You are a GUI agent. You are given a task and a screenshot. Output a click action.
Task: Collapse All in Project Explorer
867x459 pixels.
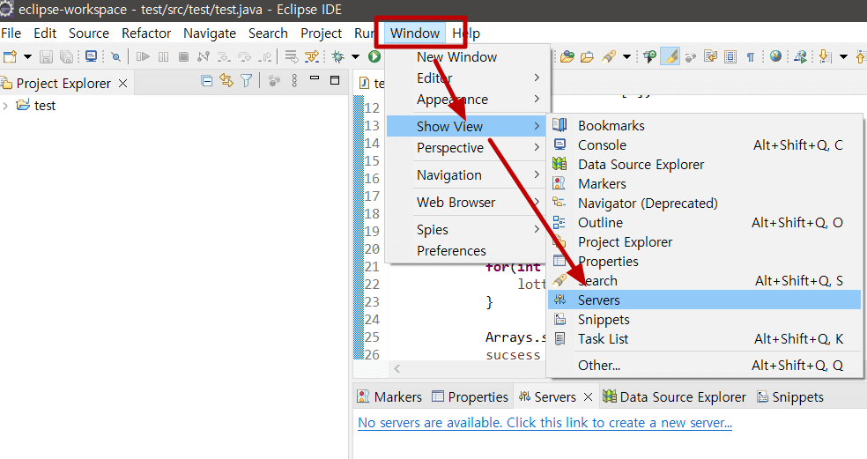tap(207, 81)
